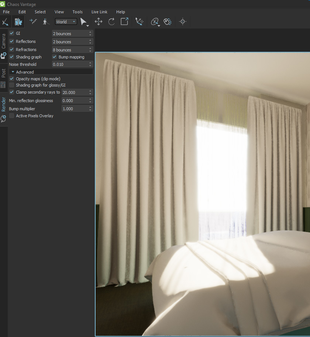Click the crosshair focus target icon
310x337 pixels.
[183, 21]
